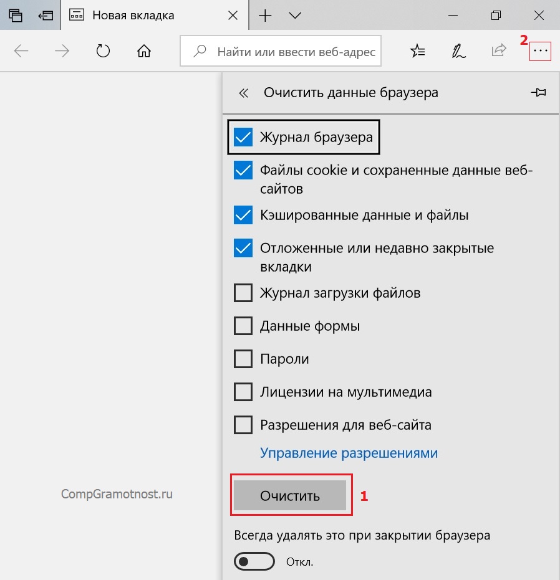Check Журнал загрузки файлов
Viewport: 560px width, 580px height.
pos(243,293)
